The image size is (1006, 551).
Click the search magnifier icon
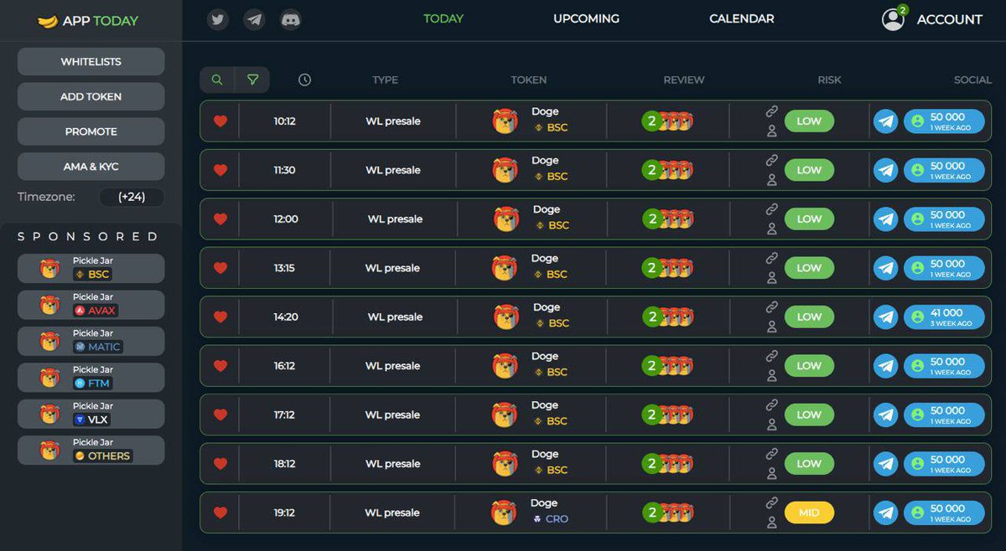click(217, 80)
